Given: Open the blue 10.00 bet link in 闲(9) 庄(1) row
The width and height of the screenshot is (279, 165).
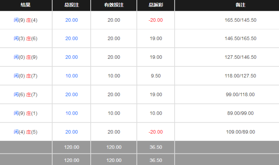Looking at the screenshot, I should [71, 113].
